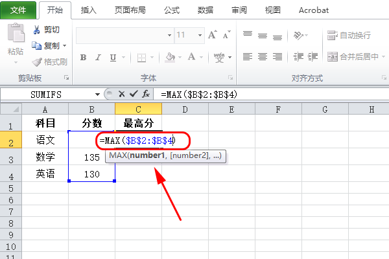389x259 pixels.
Task: Switch to the Insert (插入) tab
Action: click(x=89, y=10)
